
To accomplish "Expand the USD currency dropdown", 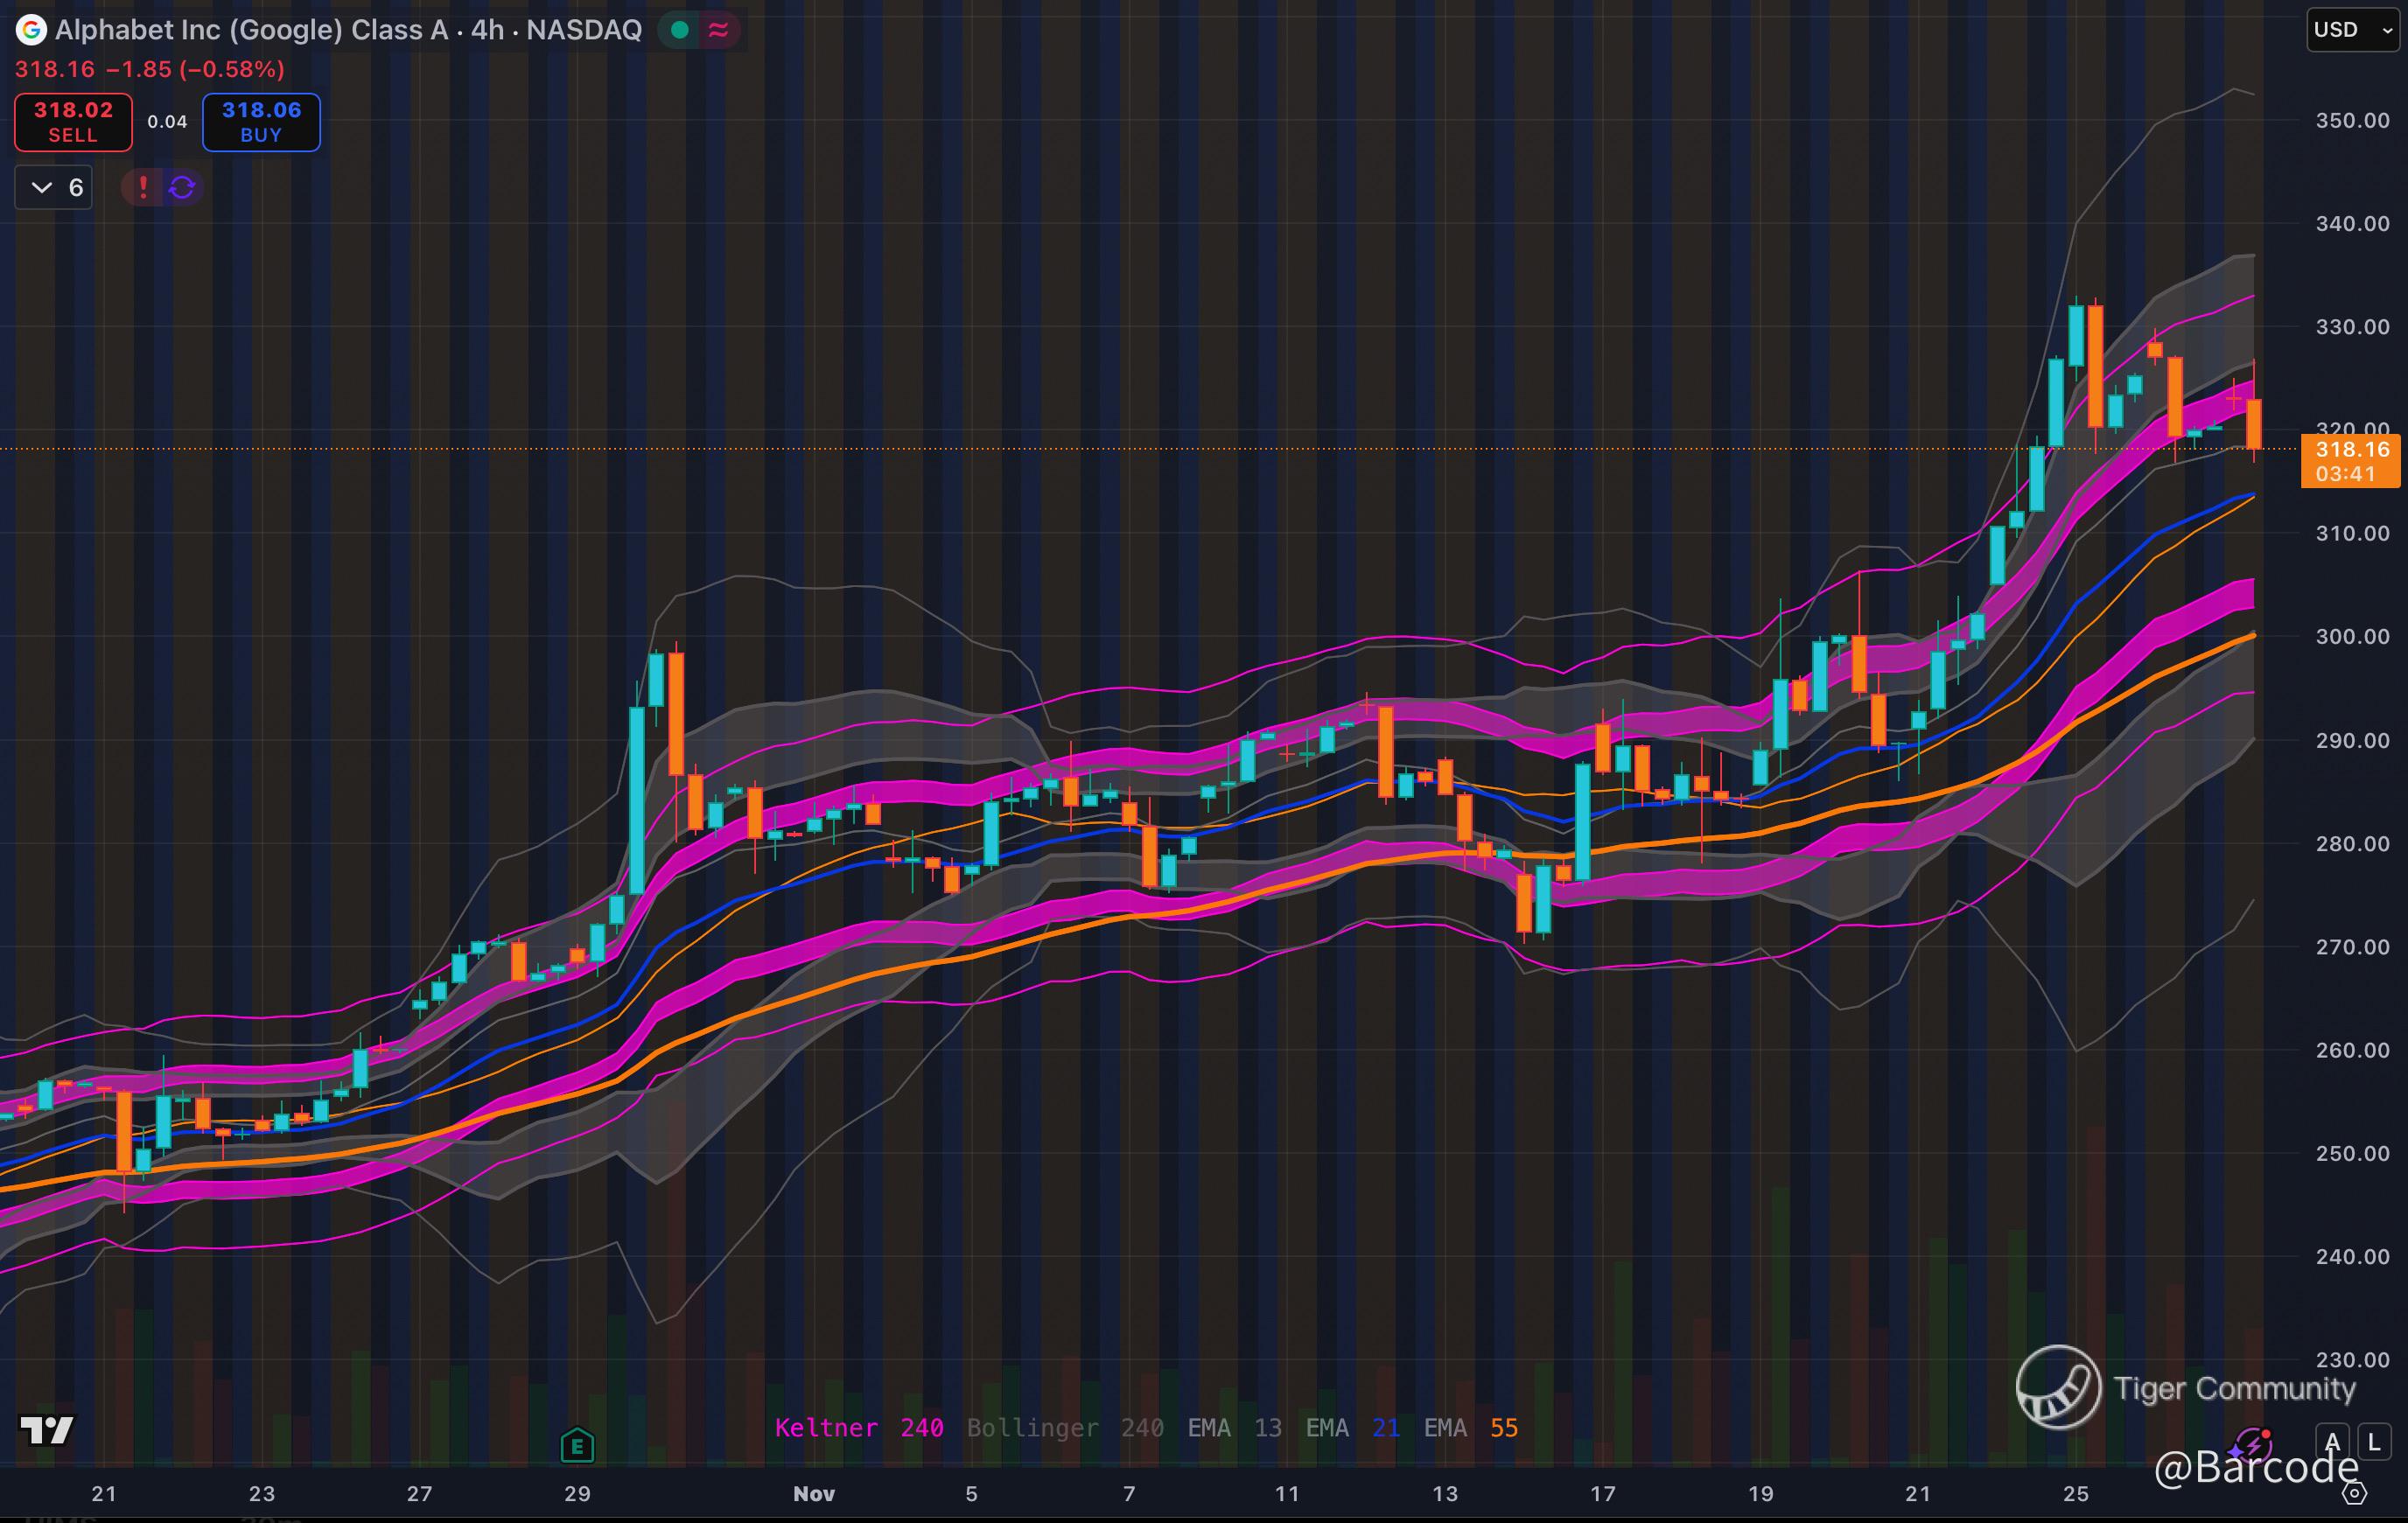I will (2352, 30).
